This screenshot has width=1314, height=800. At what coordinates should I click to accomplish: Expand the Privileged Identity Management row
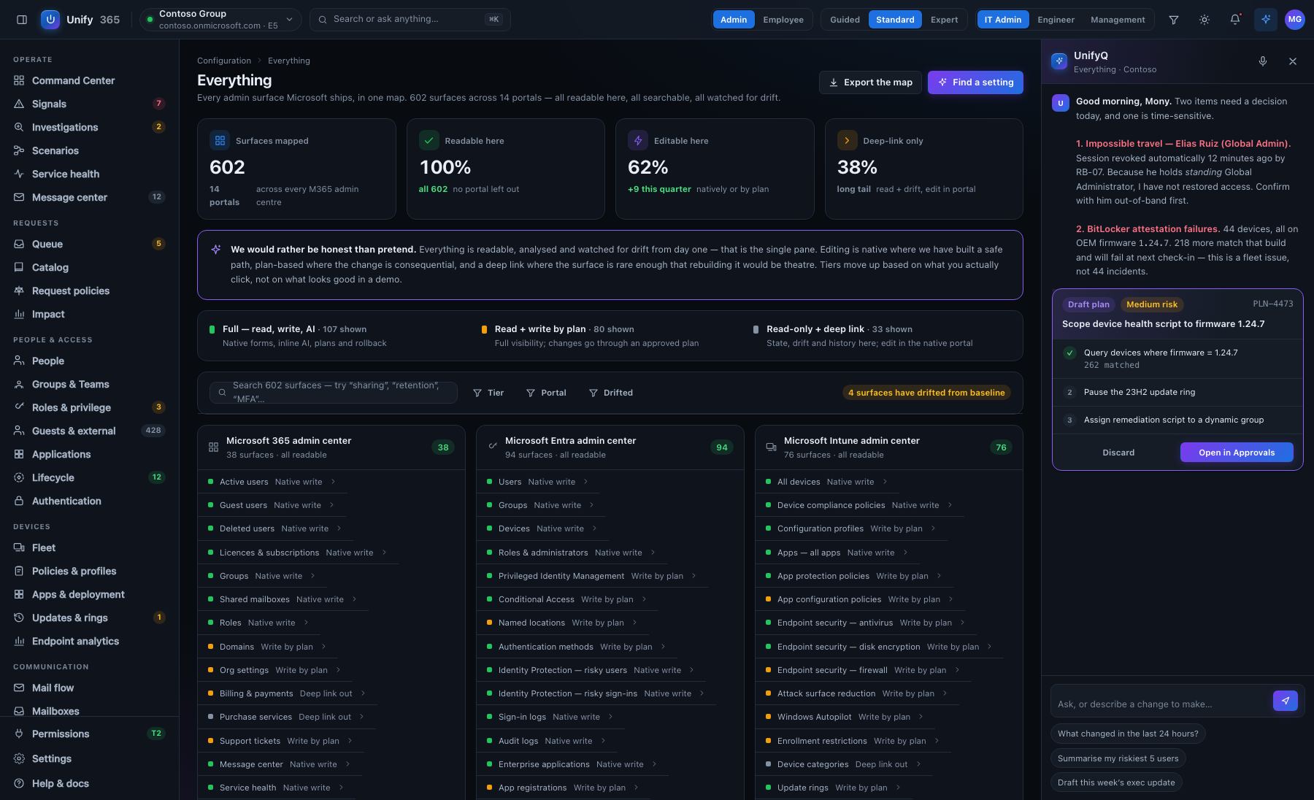[x=592, y=576]
